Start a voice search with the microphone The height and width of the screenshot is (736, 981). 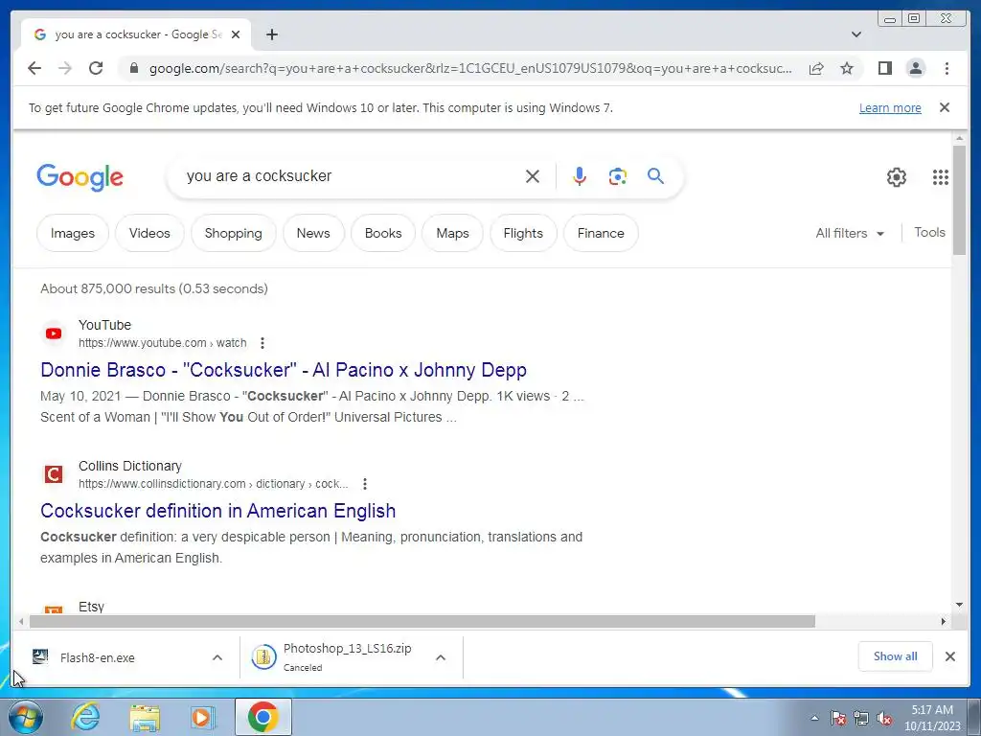[x=580, y=176]
